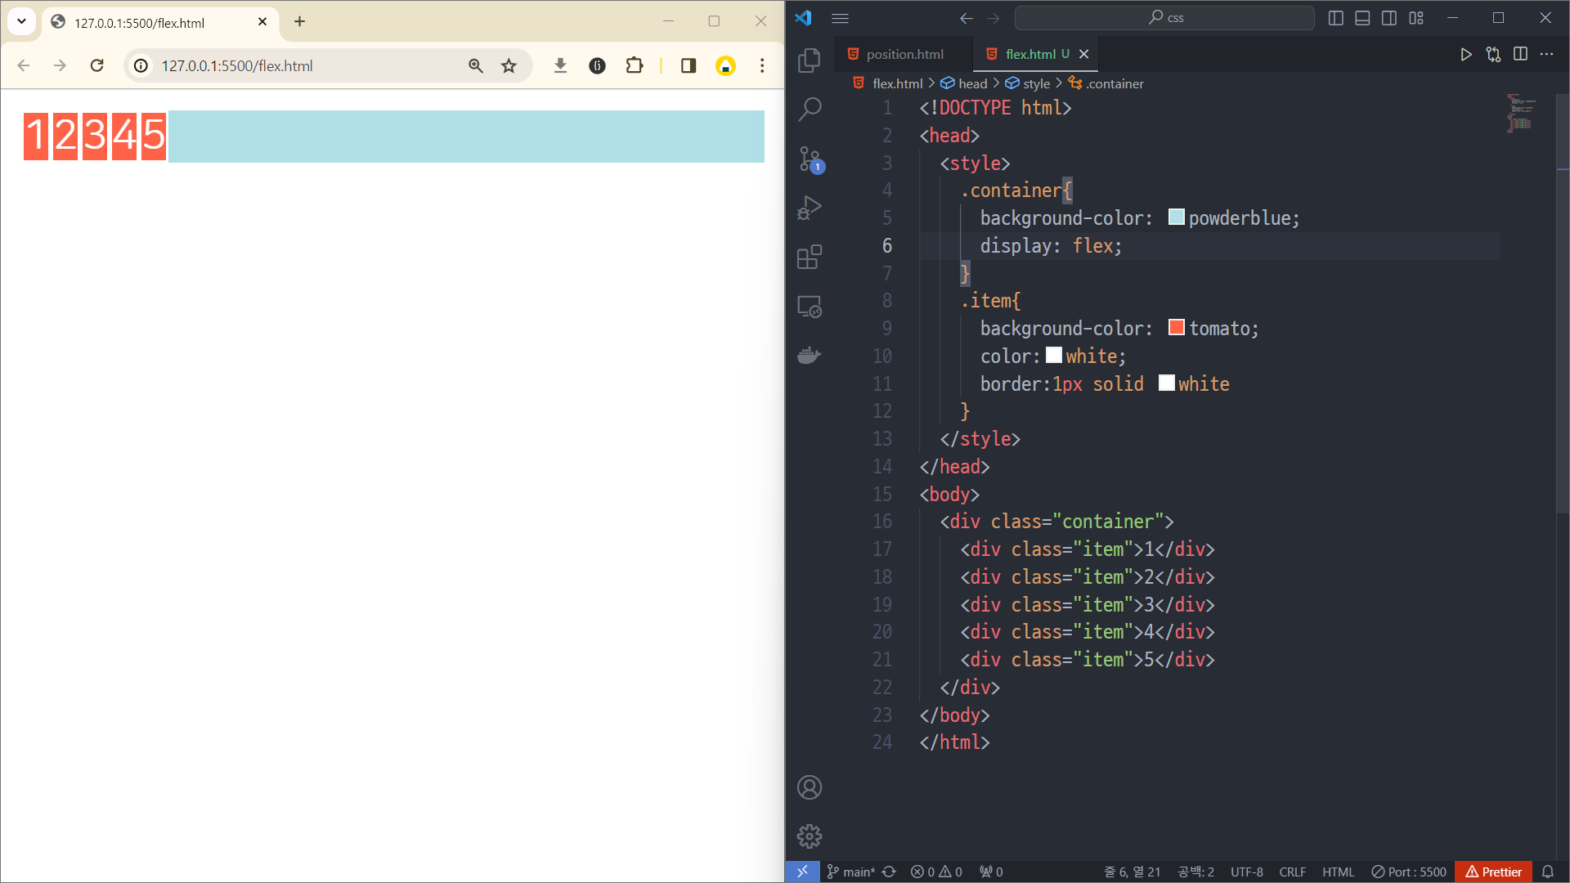Toggle Chrome's side panel button

coord(689,65)
